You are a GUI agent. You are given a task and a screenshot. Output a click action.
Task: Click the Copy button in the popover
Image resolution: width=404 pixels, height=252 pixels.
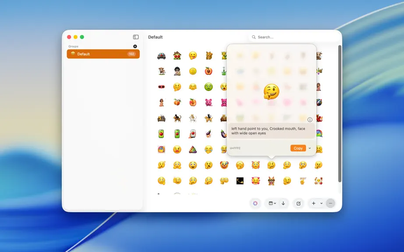(x=298, y=148)
